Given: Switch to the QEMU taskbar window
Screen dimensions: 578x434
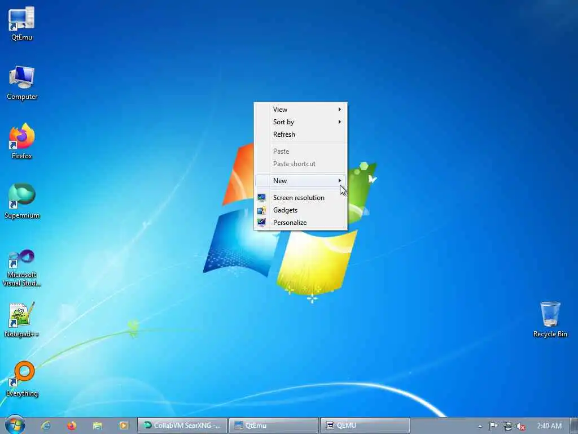Looking at the screenshot, I should [365, 426].
